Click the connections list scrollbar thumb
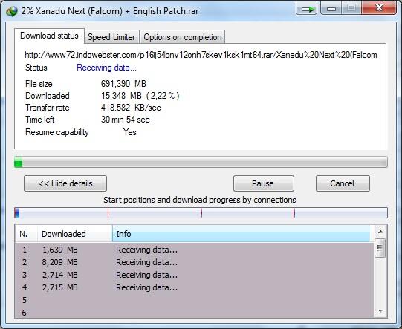Screen dimensions: 402x329 tap(380, 248)
